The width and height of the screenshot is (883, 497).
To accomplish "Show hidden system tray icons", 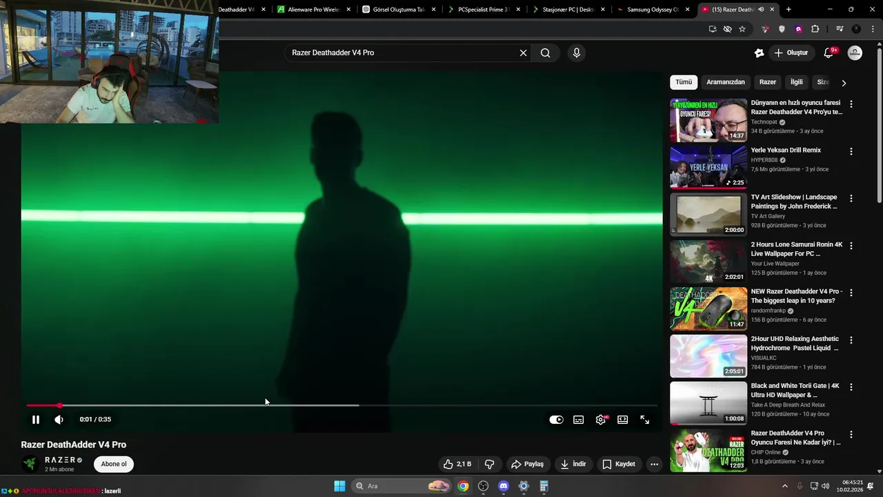I will pyautogui.click(x=785, y=486).
